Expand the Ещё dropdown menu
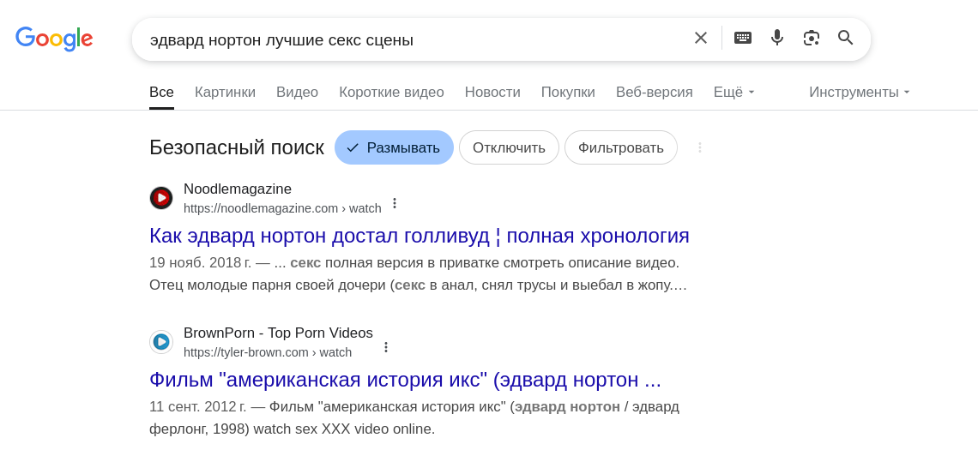Screen dimensions: 978x456 coord(734,93)
